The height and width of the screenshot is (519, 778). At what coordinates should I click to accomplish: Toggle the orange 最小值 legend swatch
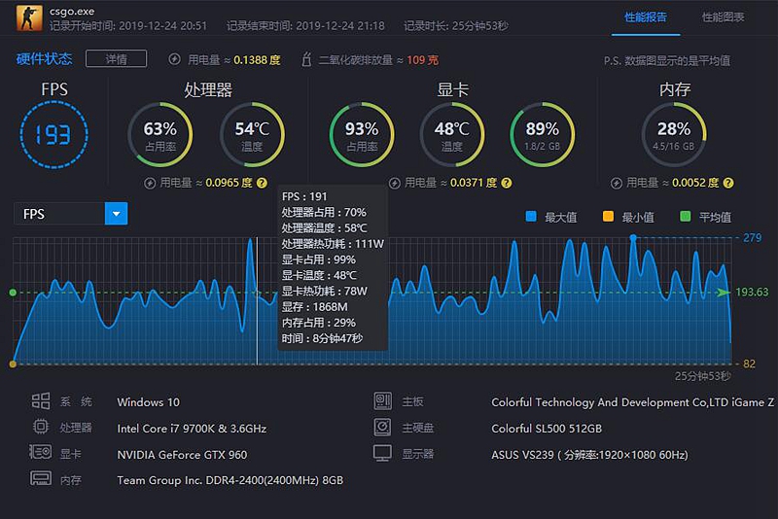[x=608, y=217]
